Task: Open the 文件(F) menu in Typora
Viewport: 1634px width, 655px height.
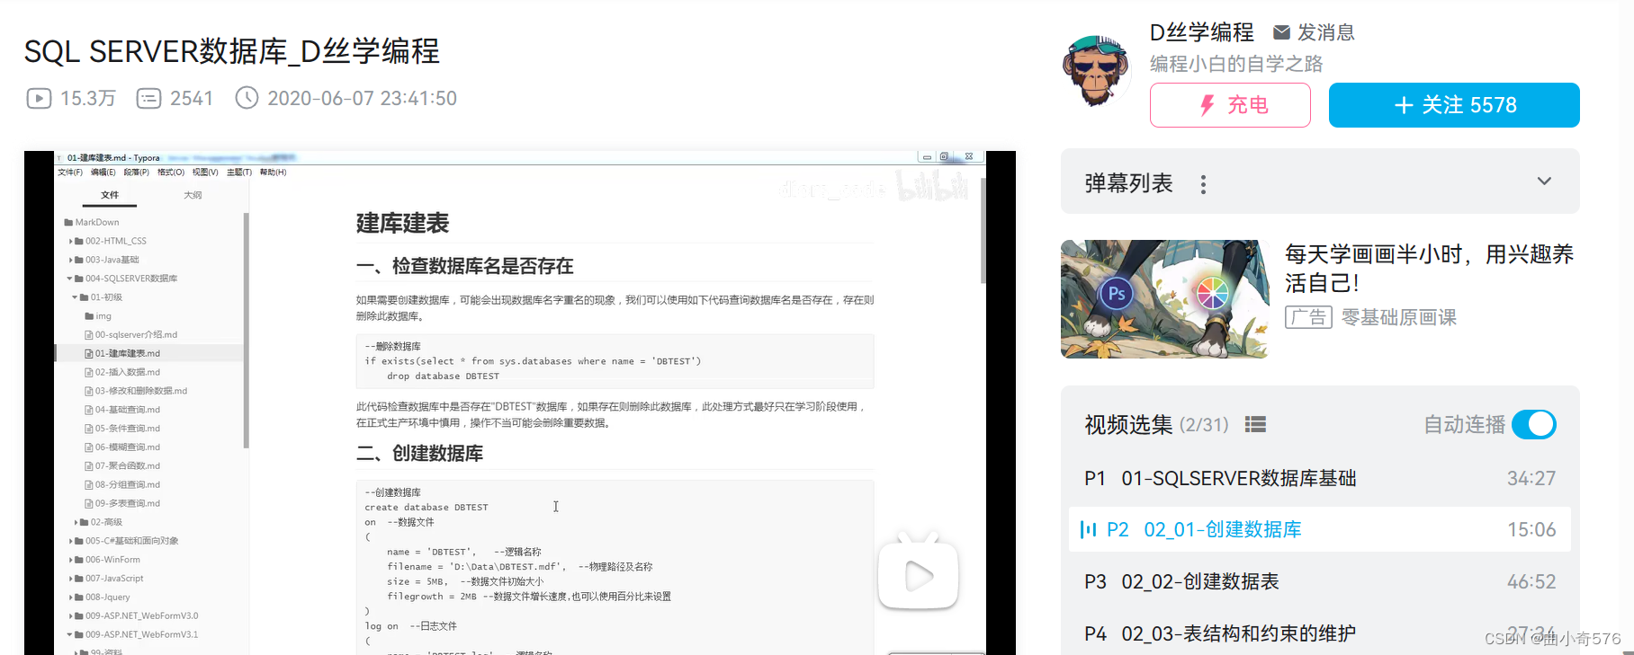Action: (x=70, y=173)
